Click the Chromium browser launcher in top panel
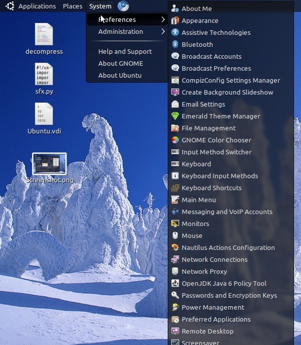301x345 pixels. point(123,6)
